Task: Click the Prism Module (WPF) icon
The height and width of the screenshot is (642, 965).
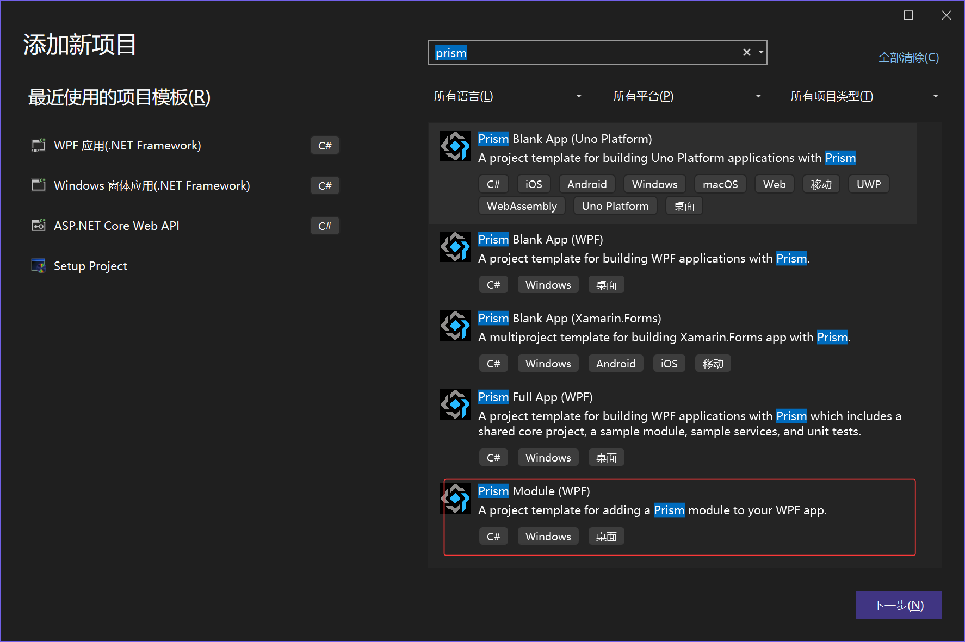Action: [x=455, y=498]
